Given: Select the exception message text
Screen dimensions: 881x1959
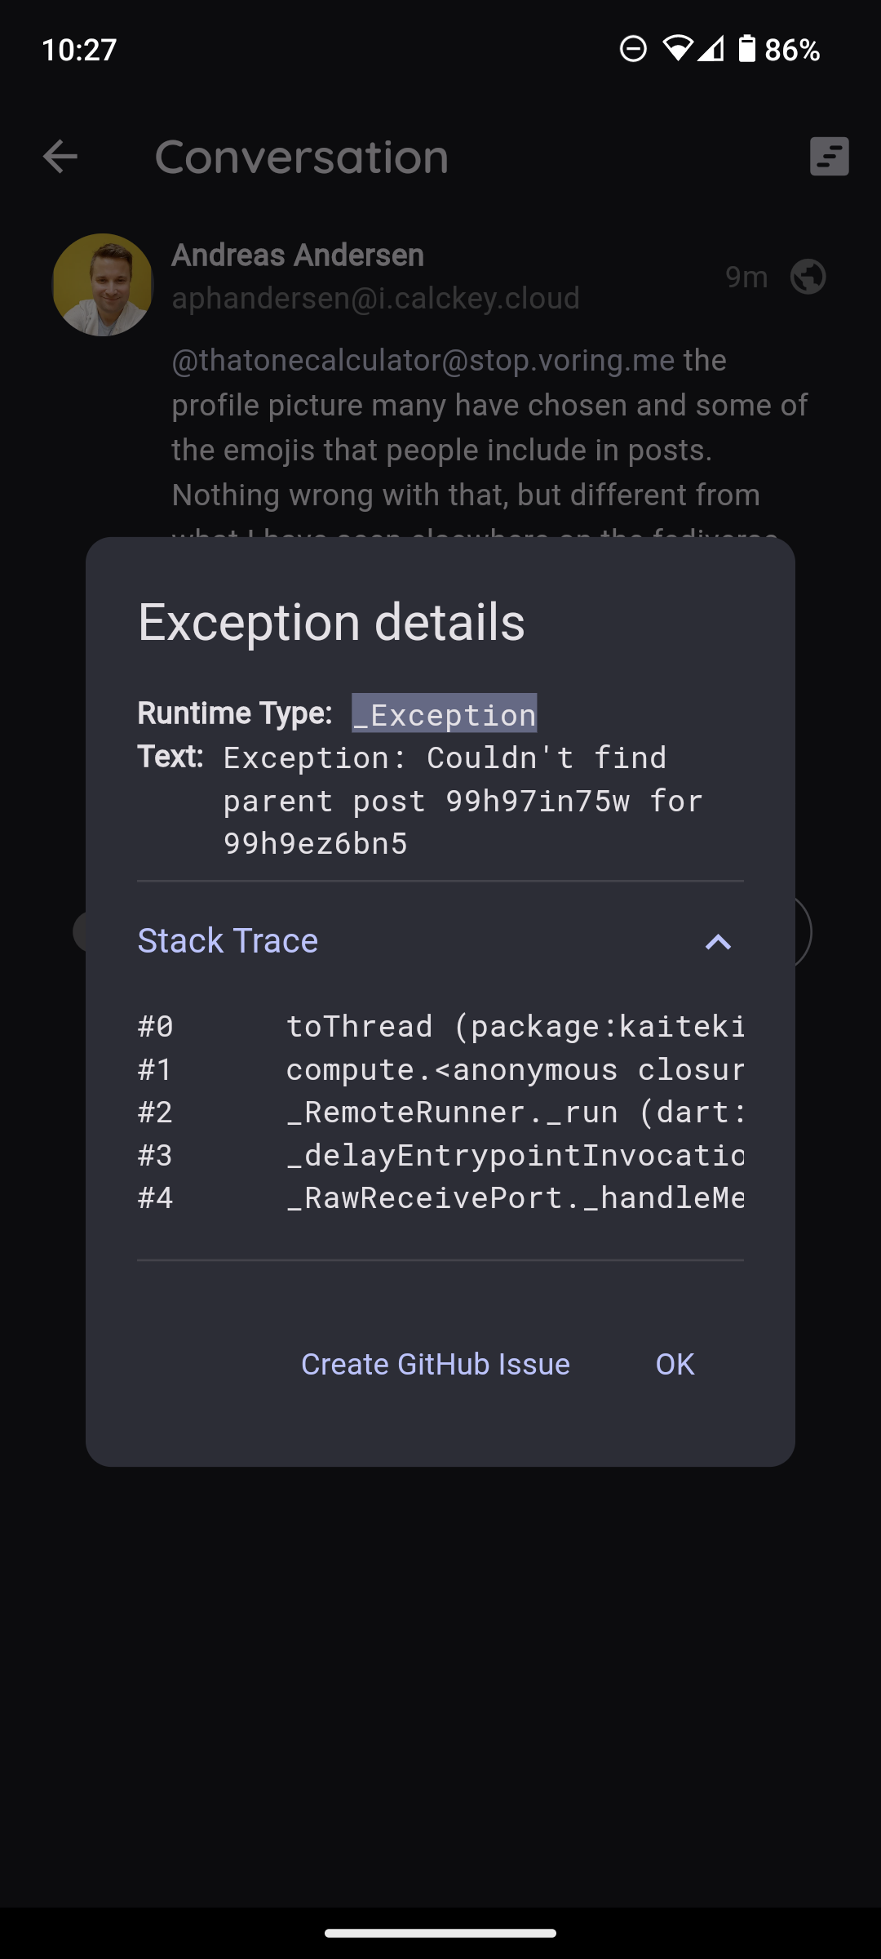Looking at the screenshot, I should [x=463, y=801].
